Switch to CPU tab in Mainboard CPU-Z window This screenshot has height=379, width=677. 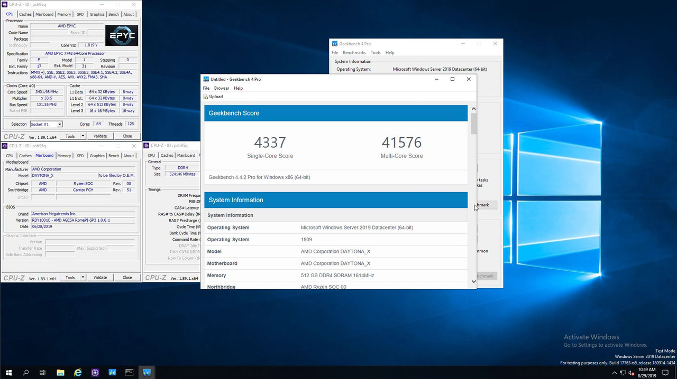click(10, 156)
